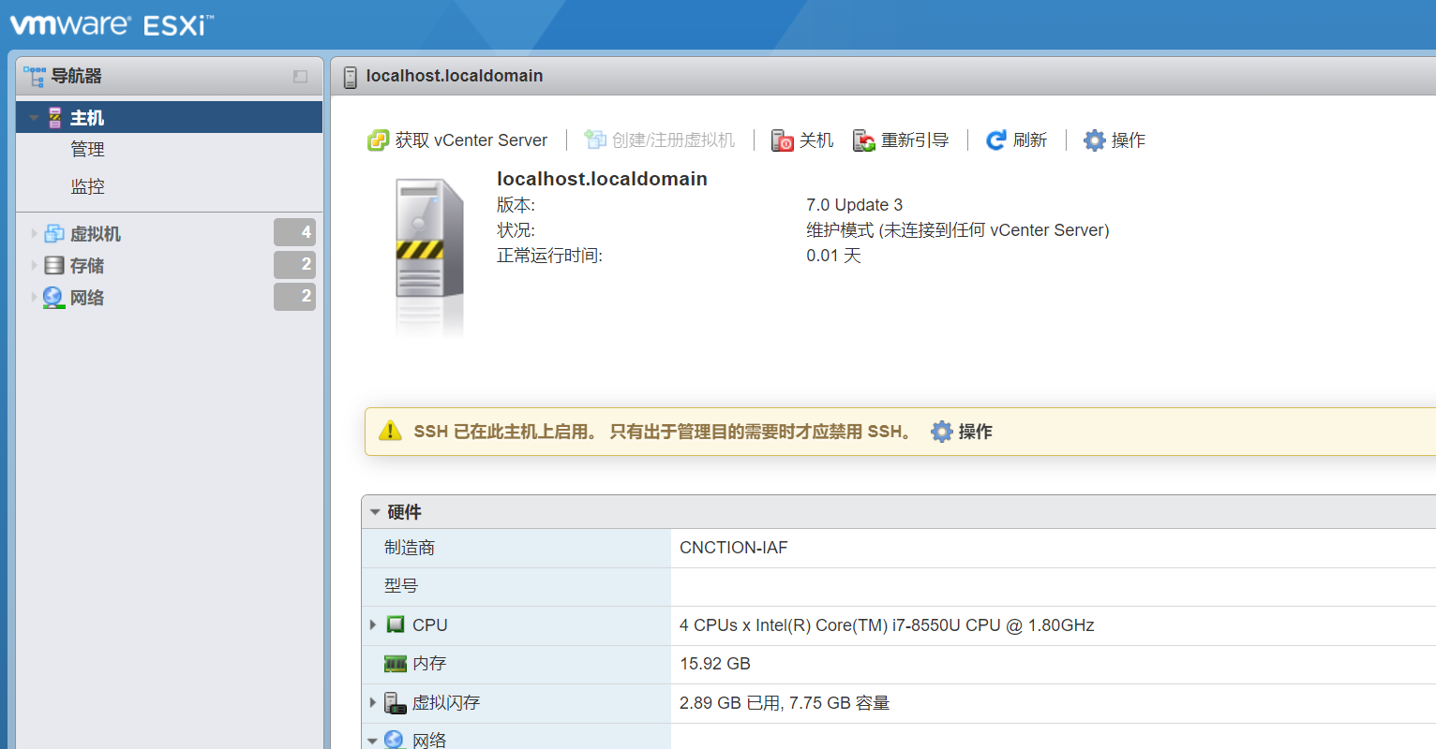
Task: Click the CPU value i7-8550U text
Action: (887, 625)
